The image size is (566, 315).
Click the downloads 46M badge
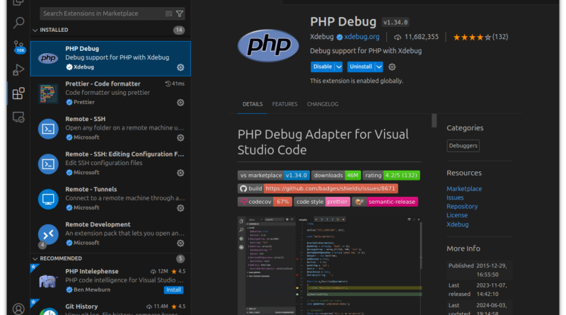[x=336, y=176]
